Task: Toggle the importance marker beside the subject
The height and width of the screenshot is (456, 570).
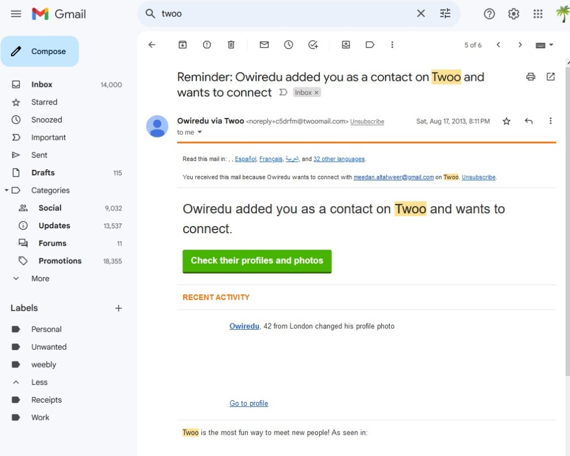Action: coord(283,92)
